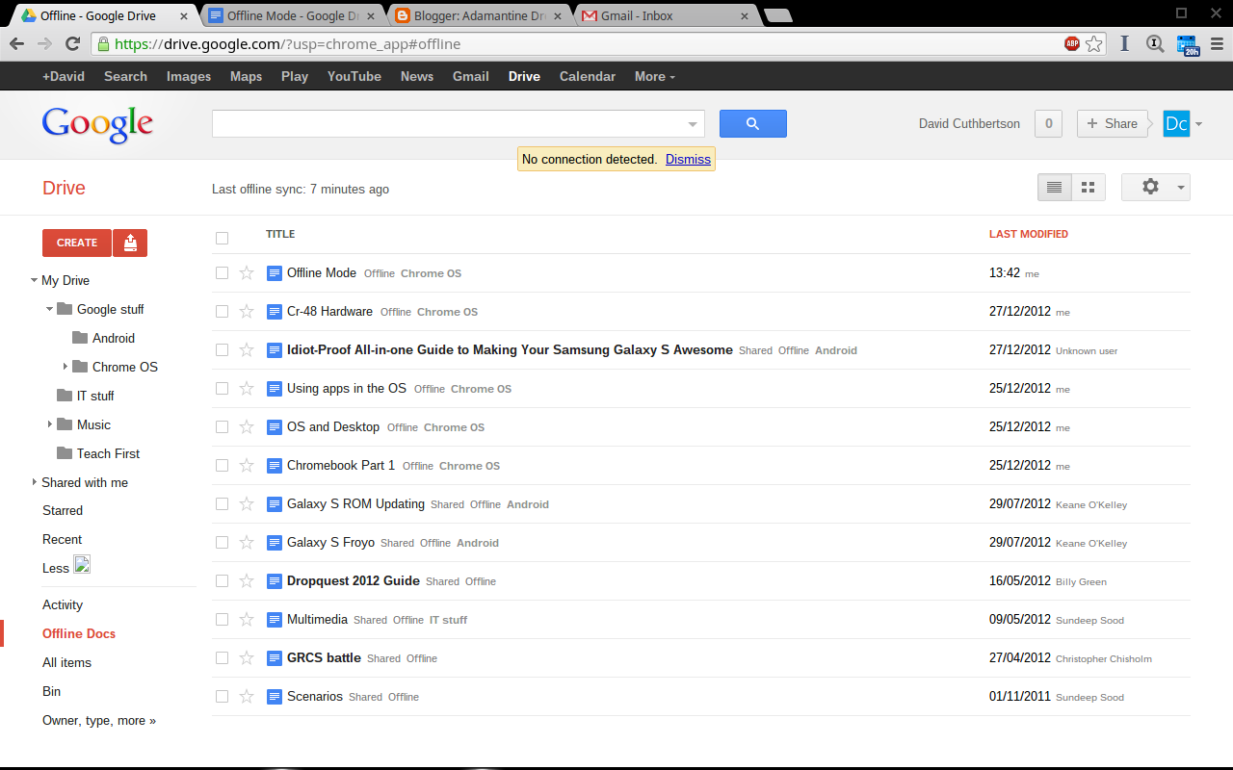Viewport: 1233px width, 770px height.
Task: Check the box for Cr-48 Hardware
Action: click(x=223, y=312)
